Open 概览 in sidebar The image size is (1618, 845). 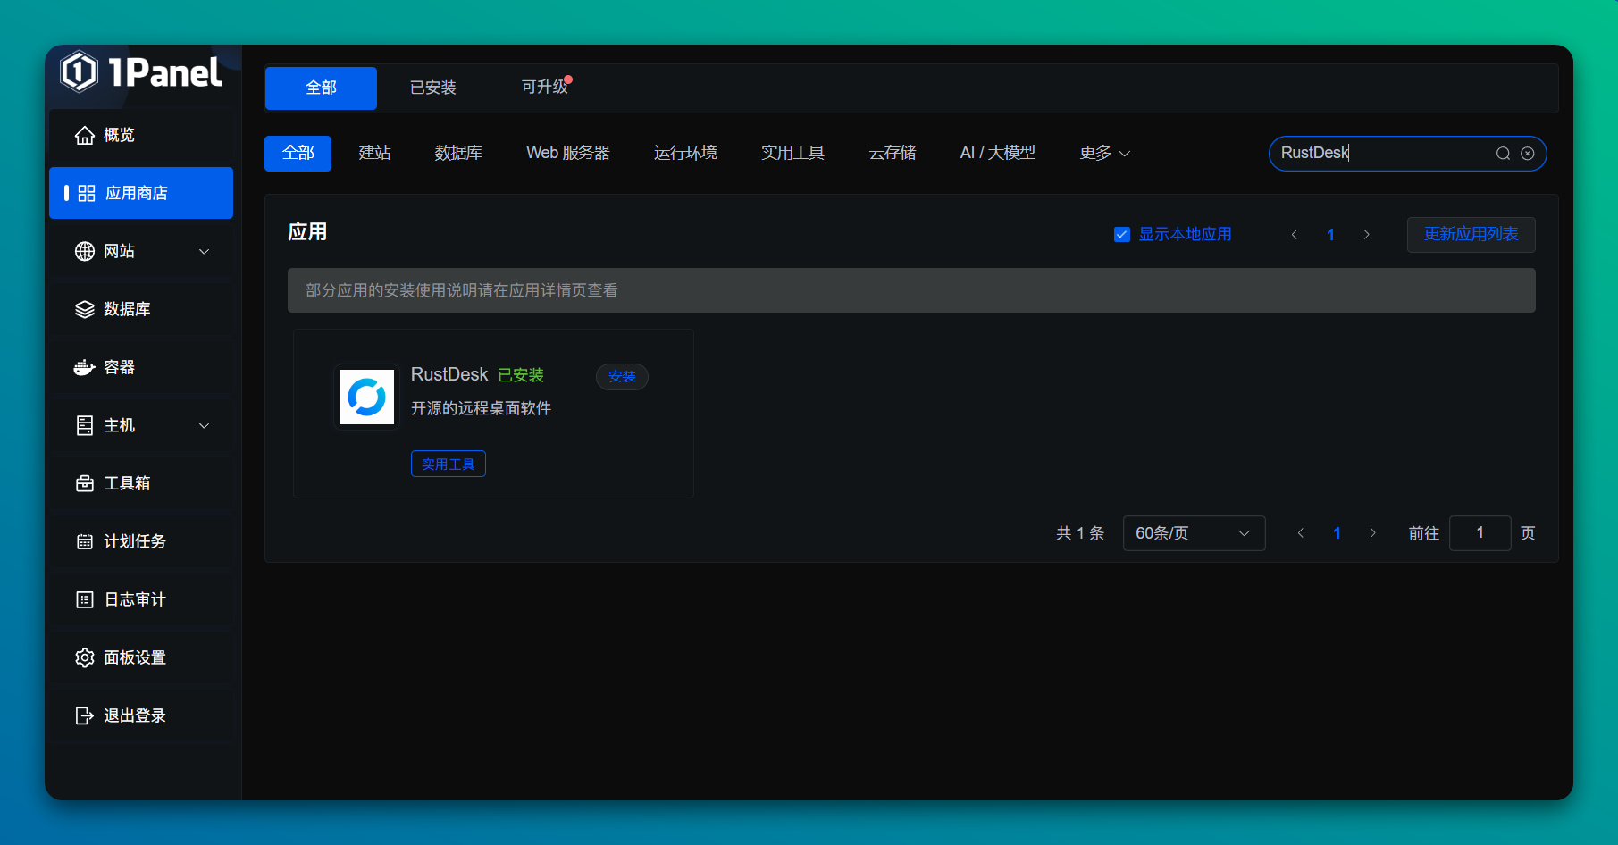pyautogui.click(x=141, y=135)
